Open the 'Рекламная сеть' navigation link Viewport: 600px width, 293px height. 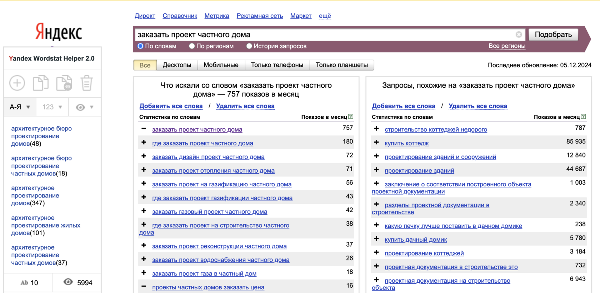pyautogui.click(x=260, y=16)
